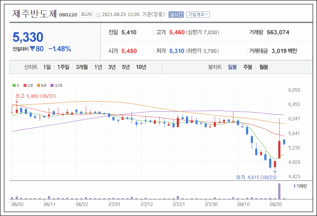
Task: Select the 10년 line chart tab
Action: pyautogui.click(x=141, y=67)
